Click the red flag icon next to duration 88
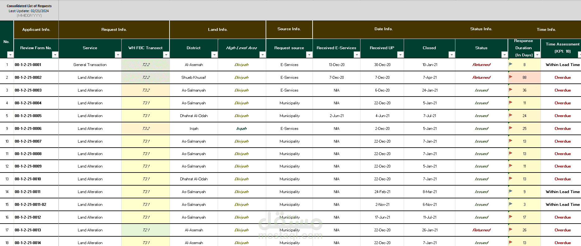Image resolution: width=581 pixels, height=246 pixels. tap(511, 77)
